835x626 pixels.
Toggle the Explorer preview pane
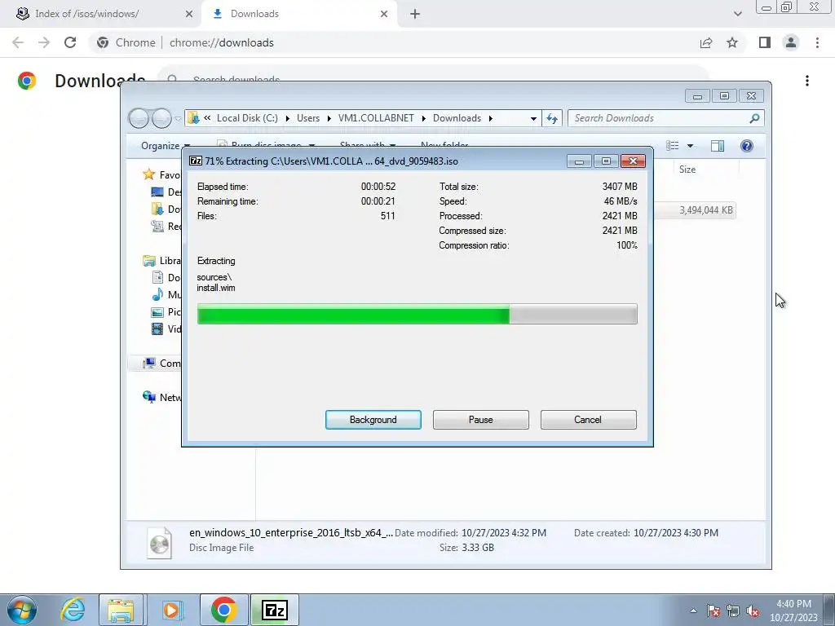[x=718, y=146]
